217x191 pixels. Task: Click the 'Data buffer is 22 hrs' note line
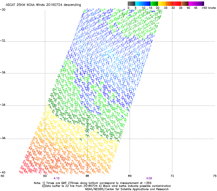pos(106,186)
